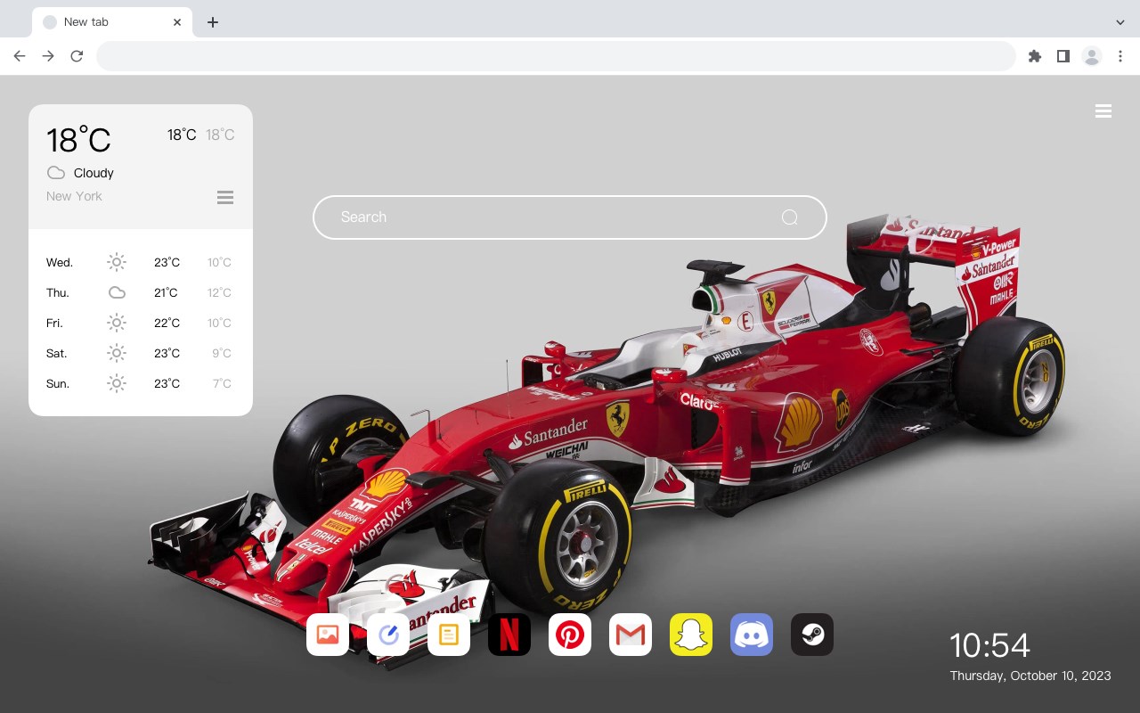Open the browser profile avatar
The width and height of the screenshot is (1140, 713).
(x=1092, y=56)
